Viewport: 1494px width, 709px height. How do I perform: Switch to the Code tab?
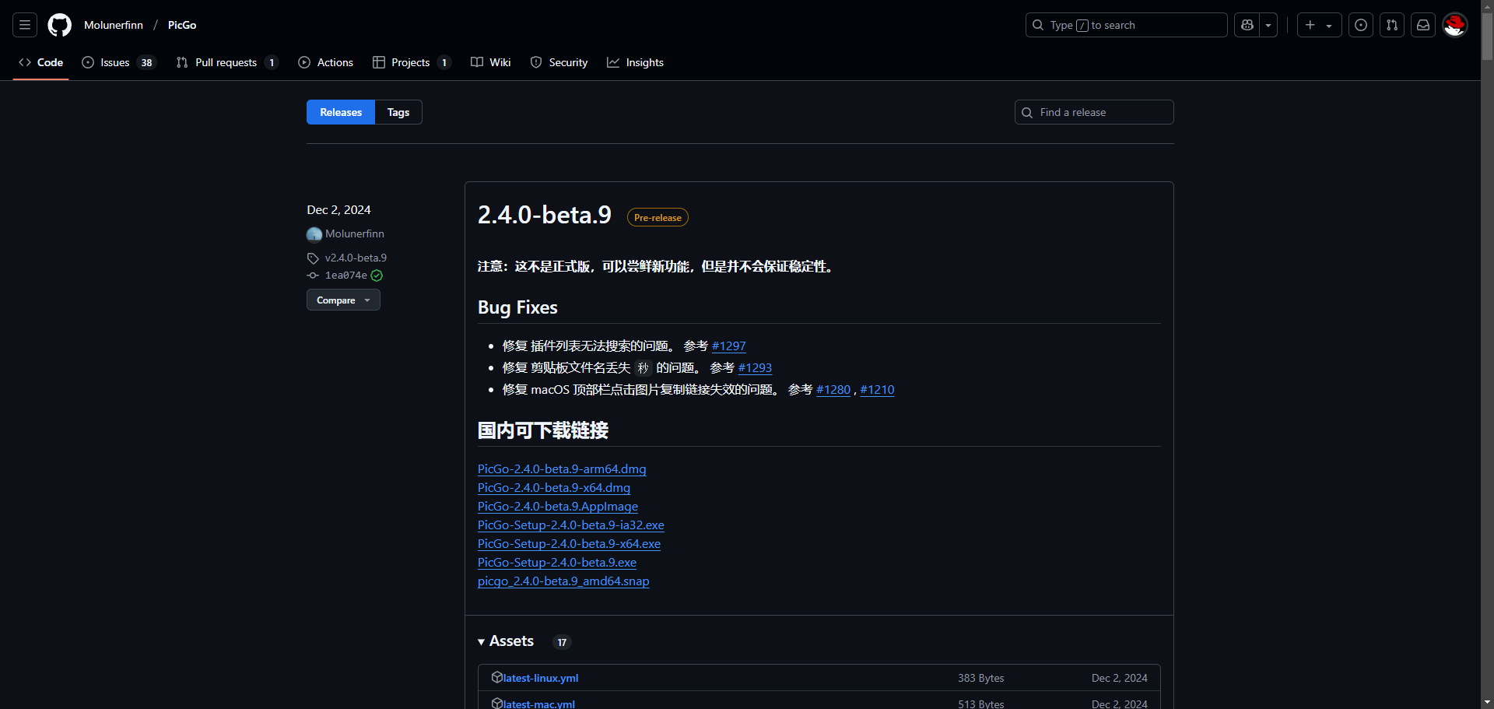coord(41,62)
